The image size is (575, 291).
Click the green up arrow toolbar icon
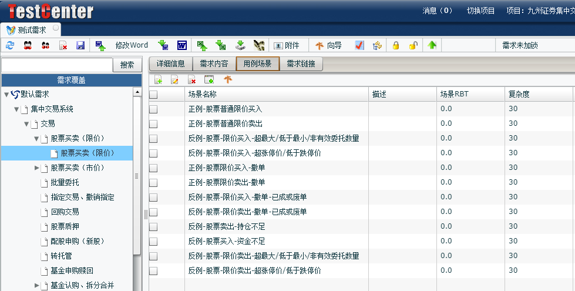(432, 45)
